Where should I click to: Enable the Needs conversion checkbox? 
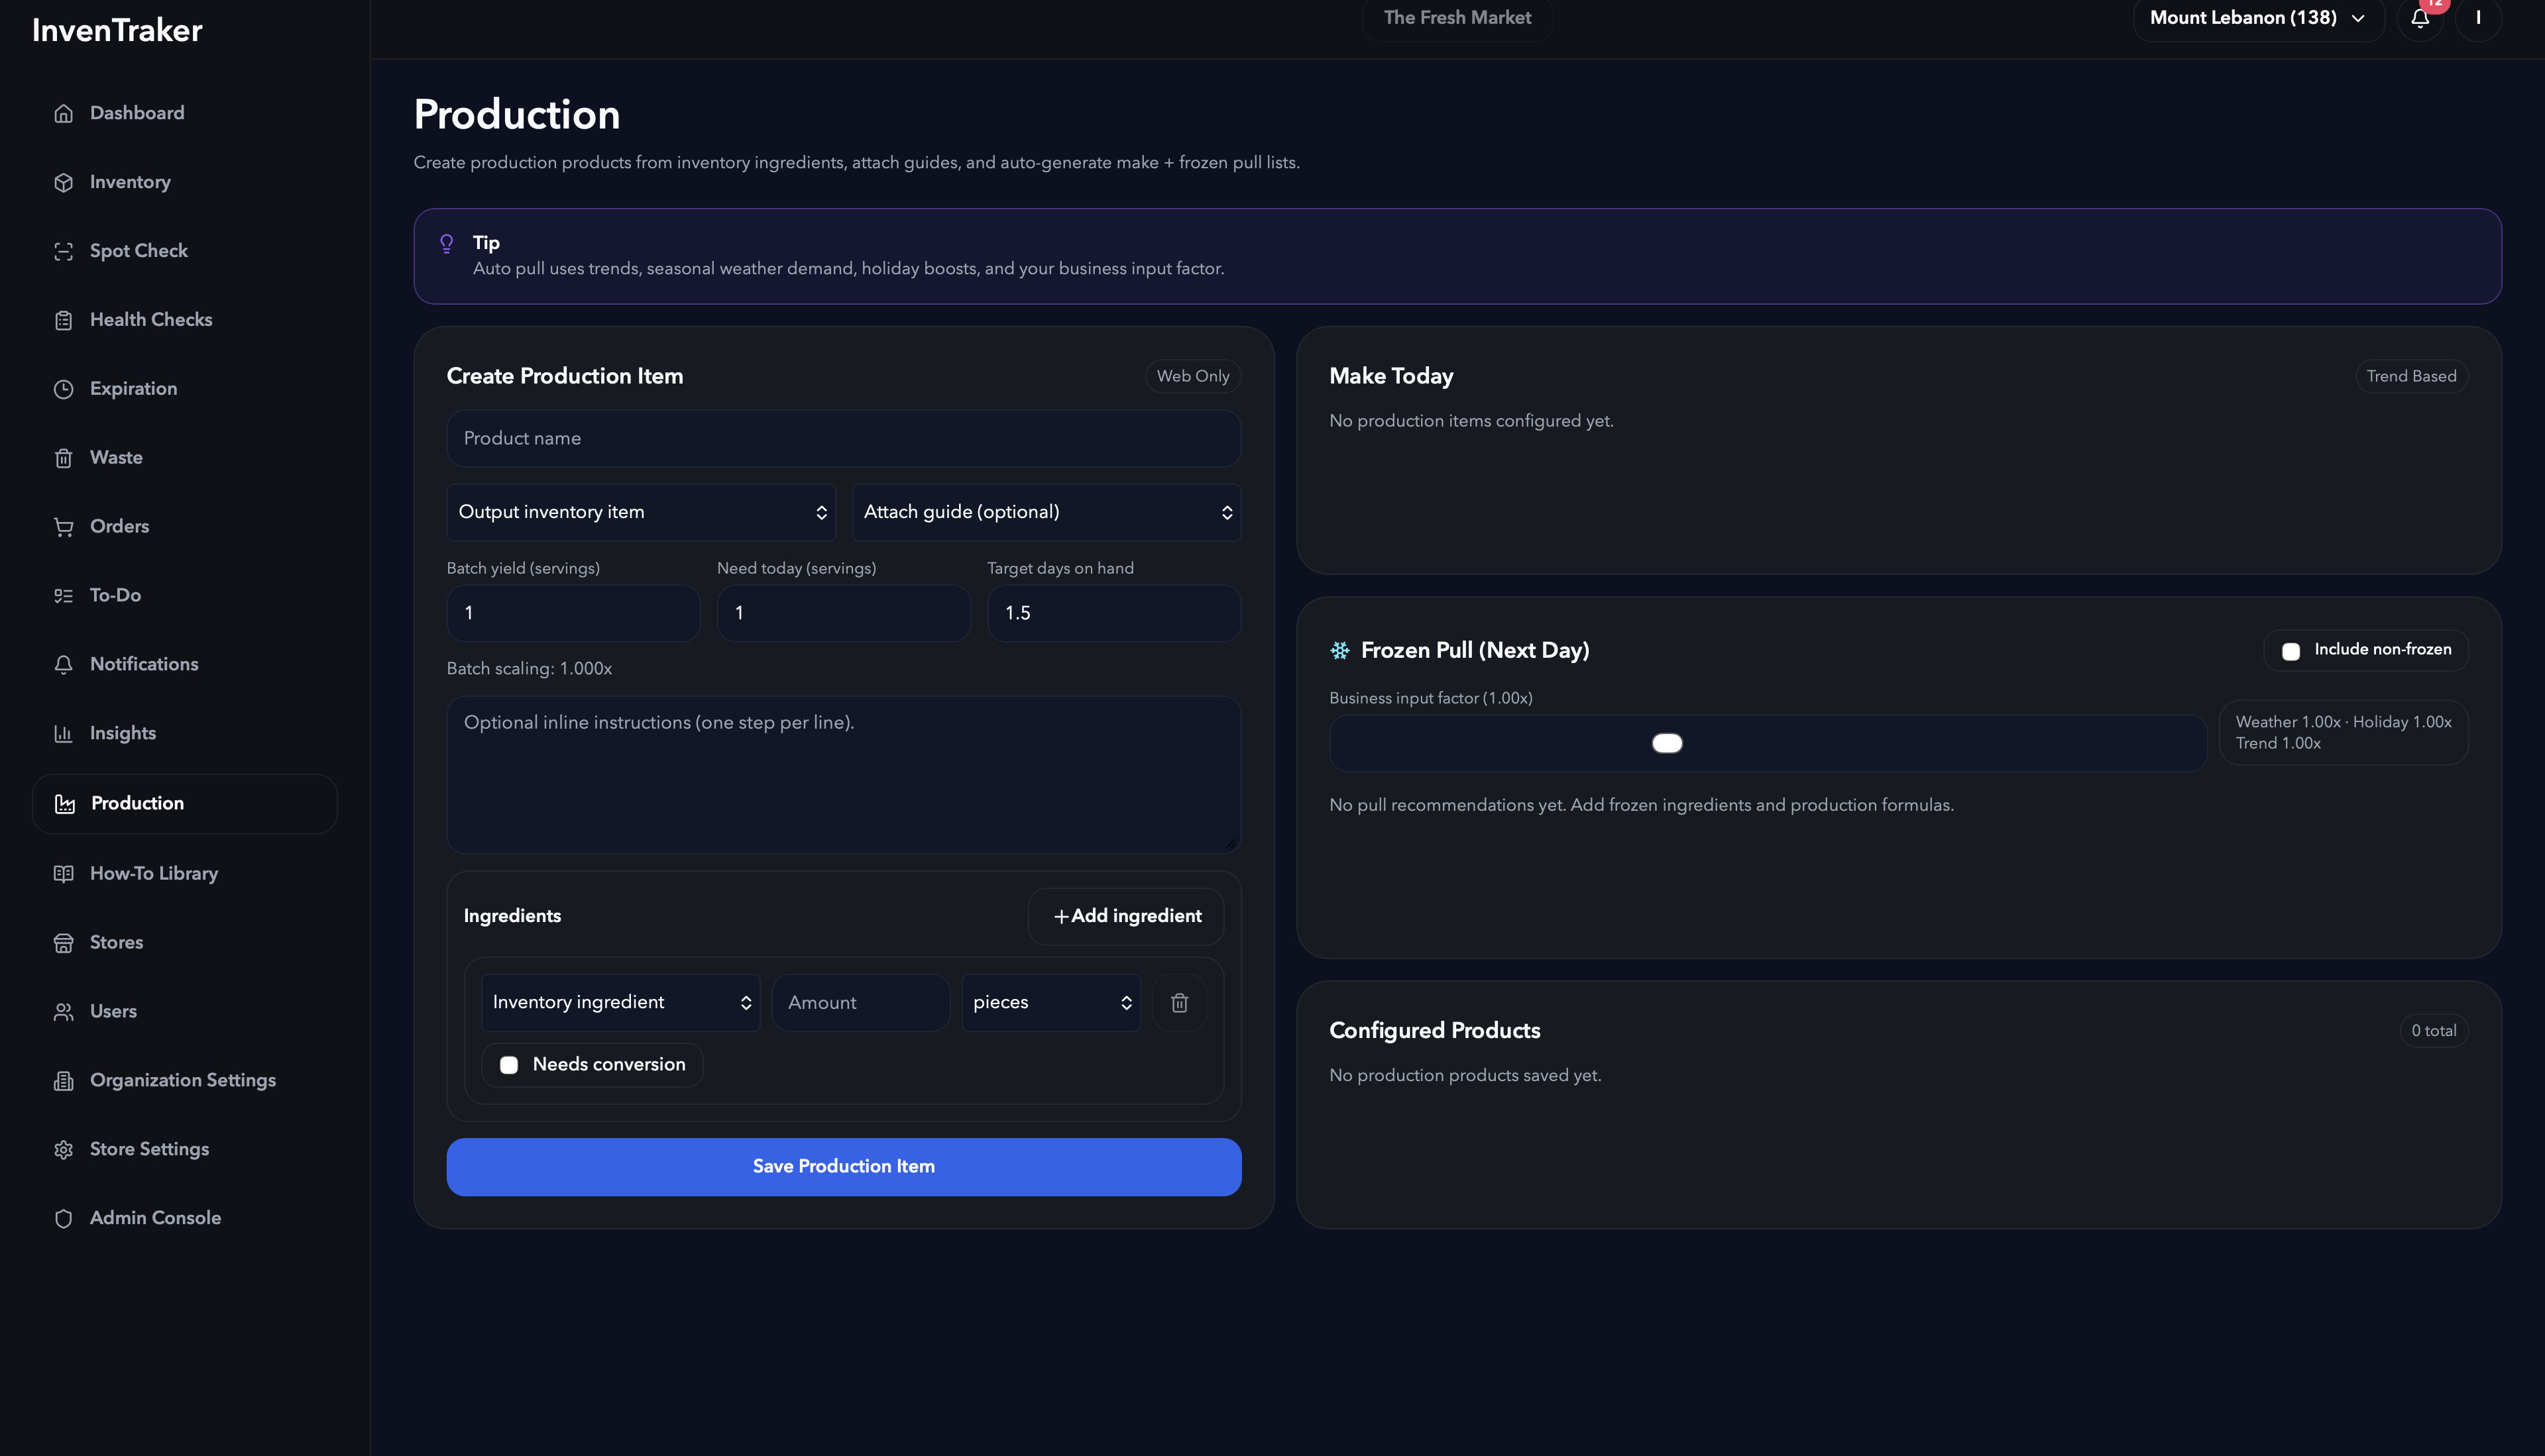pyautogui.click(x=509, y=1065)
